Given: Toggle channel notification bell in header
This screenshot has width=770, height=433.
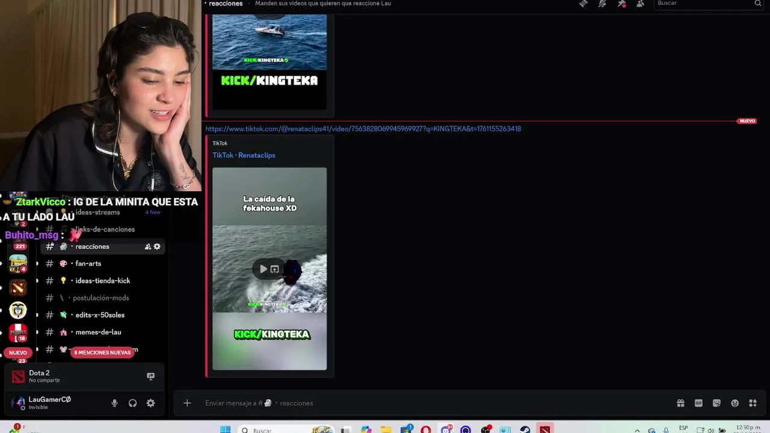Looking at the screenshot, I should click(602, 4).
